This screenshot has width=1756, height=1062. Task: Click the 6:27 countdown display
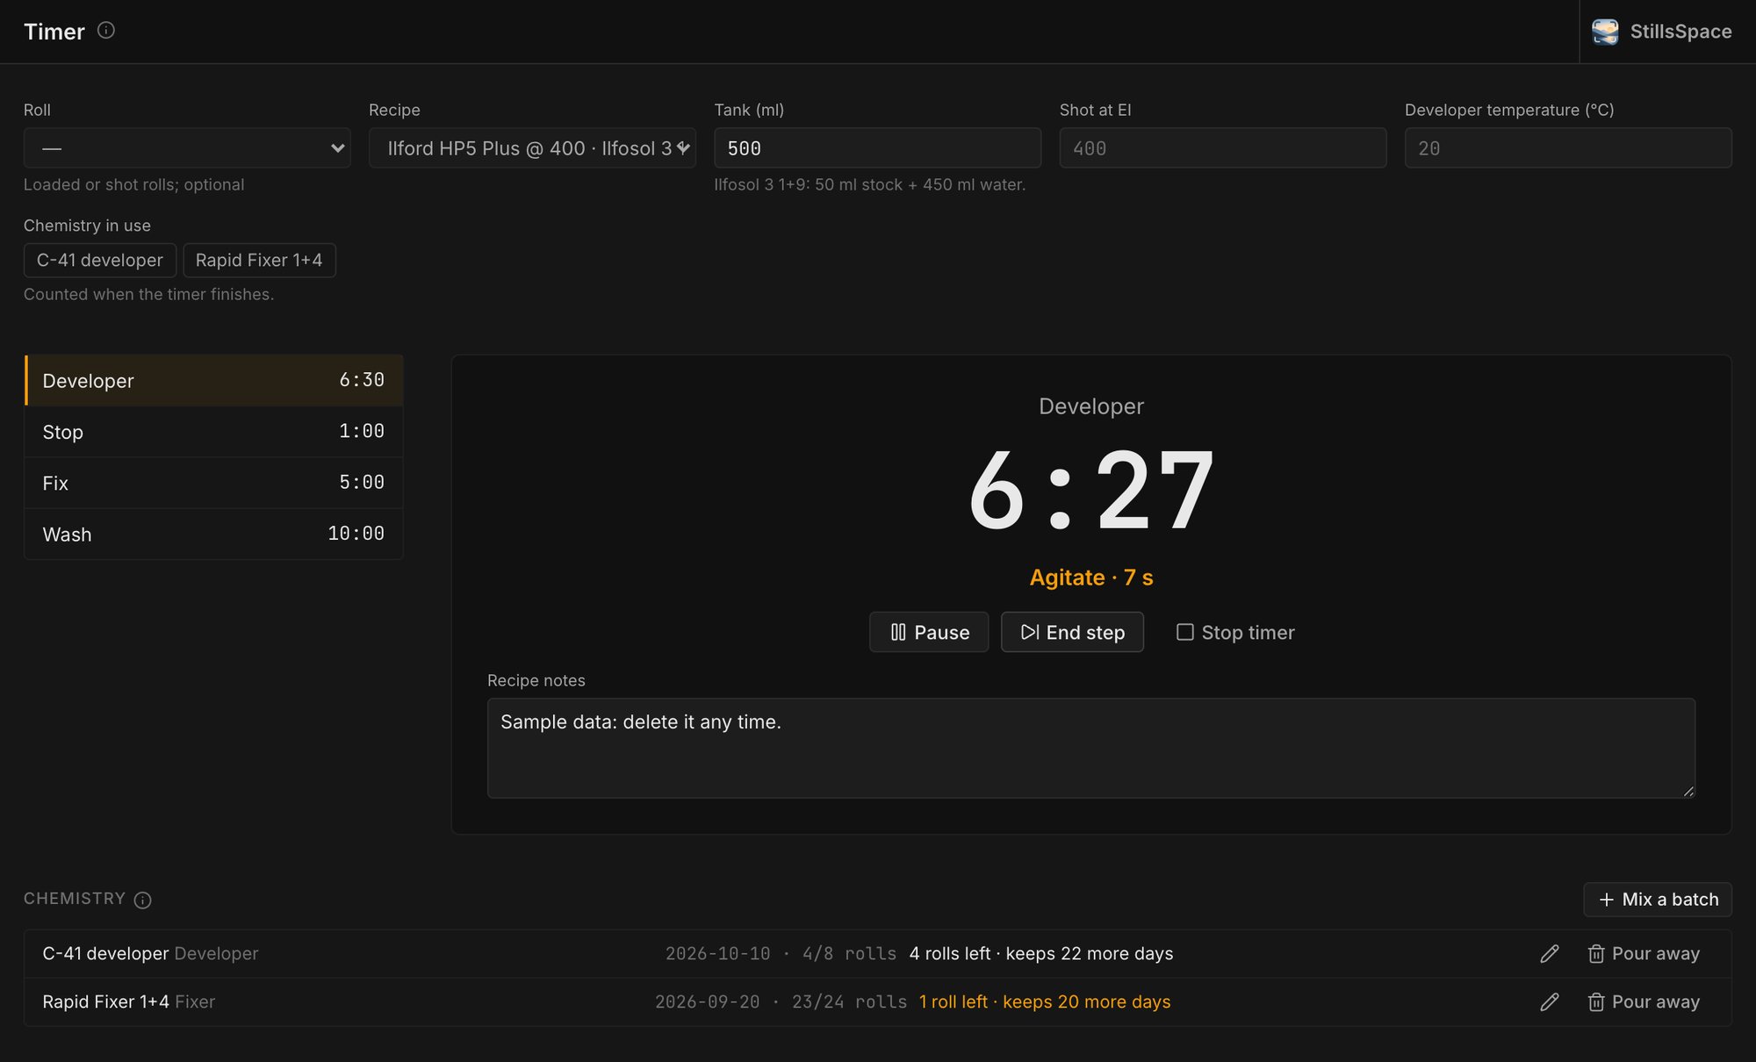point(1091,490)
